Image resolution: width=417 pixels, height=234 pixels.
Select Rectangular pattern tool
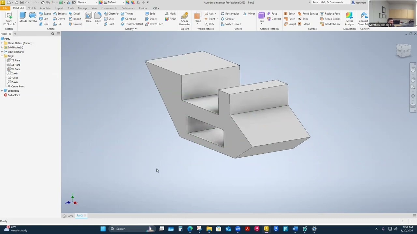pyautogui.click(x=230, y=14)
